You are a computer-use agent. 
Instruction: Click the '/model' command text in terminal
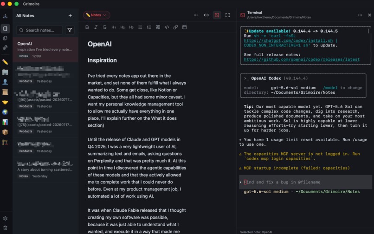(330, 88)
